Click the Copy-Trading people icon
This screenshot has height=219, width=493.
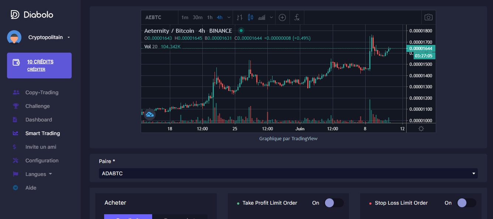tap(16, 92)
